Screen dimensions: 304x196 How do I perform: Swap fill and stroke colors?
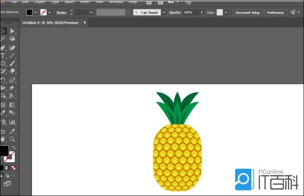[x=13, y=147]
